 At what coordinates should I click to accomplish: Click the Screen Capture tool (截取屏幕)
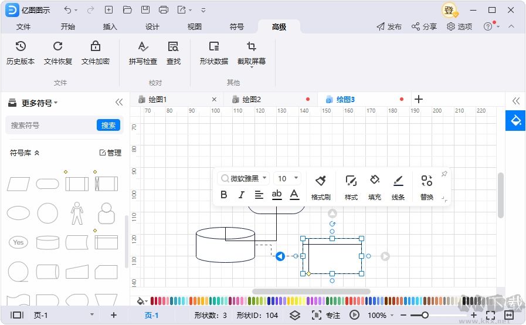251,53
